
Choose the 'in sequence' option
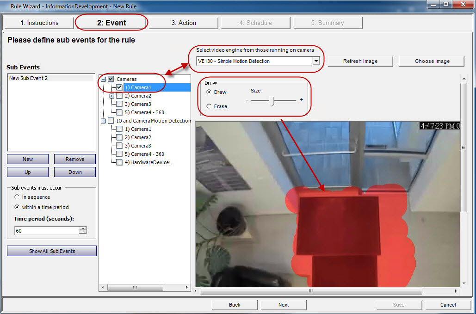[17, 197]
